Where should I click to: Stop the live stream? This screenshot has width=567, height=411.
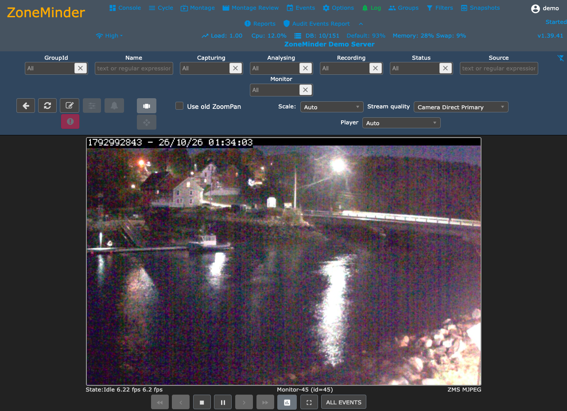[x=202, y=402]
